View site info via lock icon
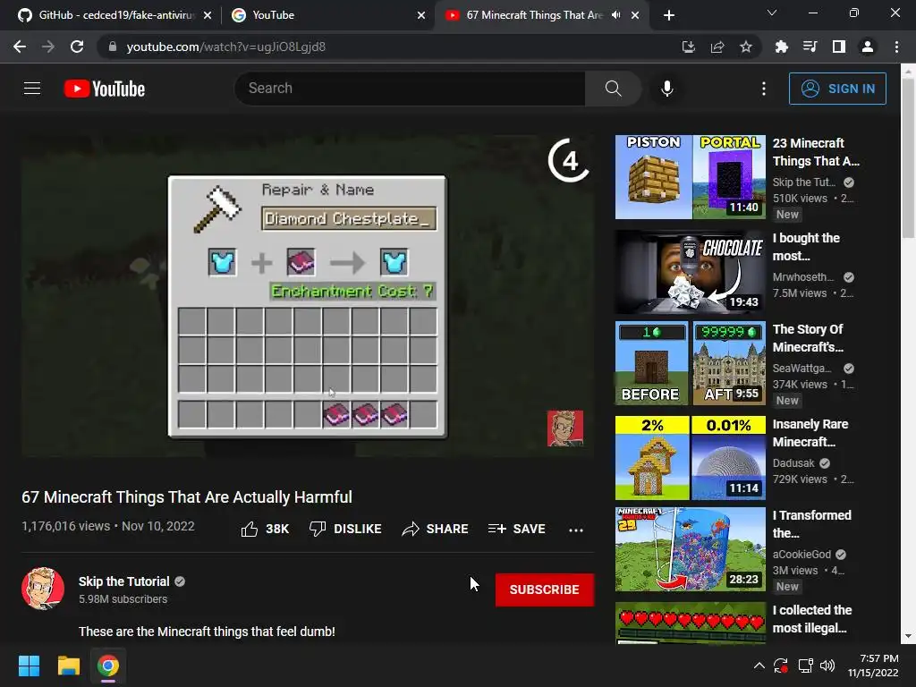The width and height of the screenshot is (916, 687). pos(113,47)
